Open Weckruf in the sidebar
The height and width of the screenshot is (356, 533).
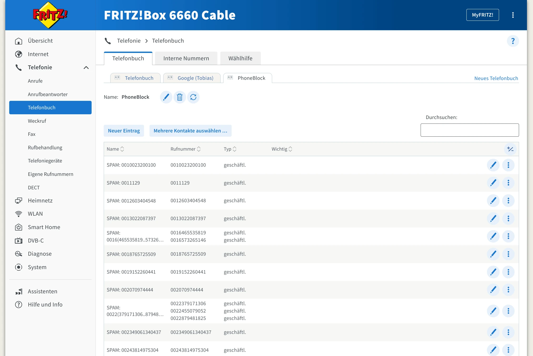(x=37, y=121)
